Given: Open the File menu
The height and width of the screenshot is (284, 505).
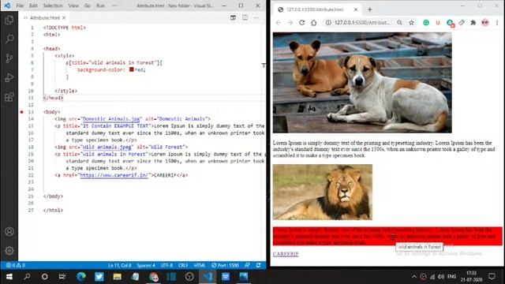Looking at the screenshot, I should [x=20, y=6].
